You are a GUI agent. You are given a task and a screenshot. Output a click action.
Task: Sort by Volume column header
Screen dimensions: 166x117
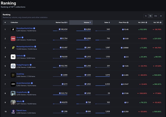[87, 22]
